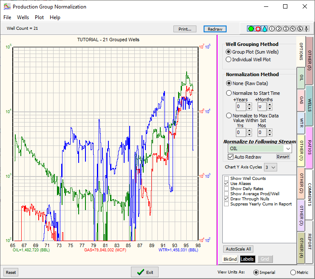Enable the Show Well Counts checkbox
Image resolution: width=315 pixels, height=279 pixels.
coord(227,179)
